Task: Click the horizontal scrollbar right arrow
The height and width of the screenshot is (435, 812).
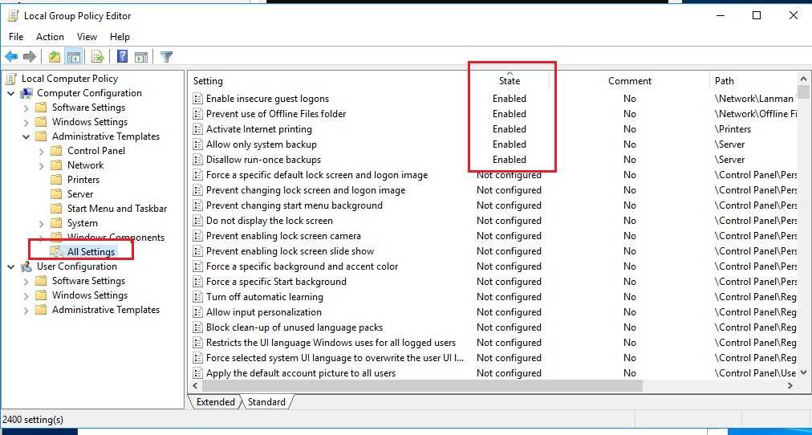Action: click(x=790, y=385)
